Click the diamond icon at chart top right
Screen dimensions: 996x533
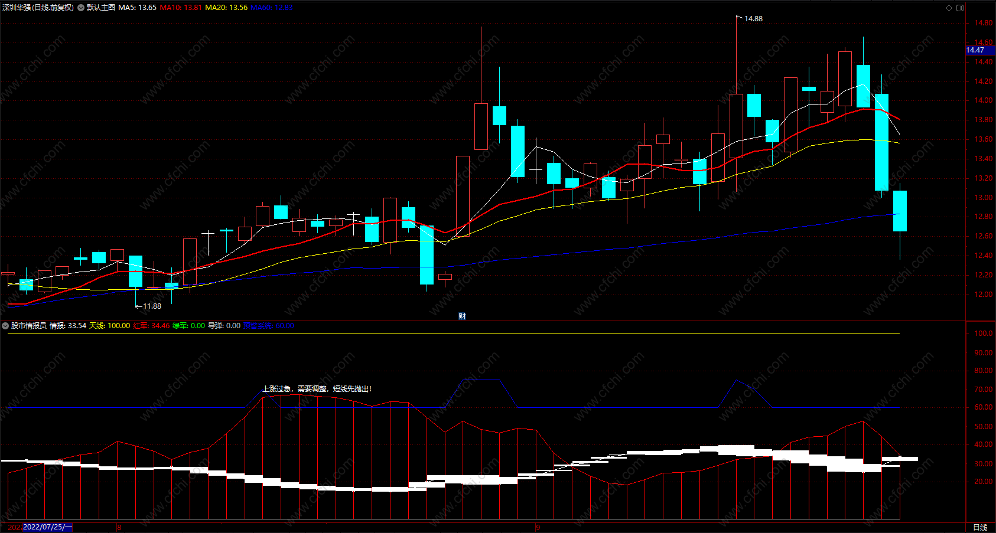949,8
